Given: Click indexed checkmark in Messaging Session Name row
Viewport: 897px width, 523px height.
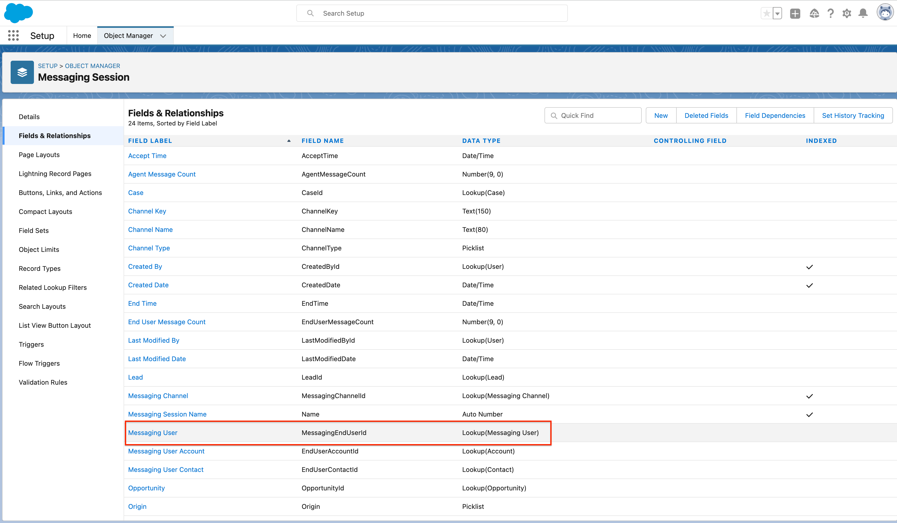Looking at the screenshot, I should [x=809, y=415].
